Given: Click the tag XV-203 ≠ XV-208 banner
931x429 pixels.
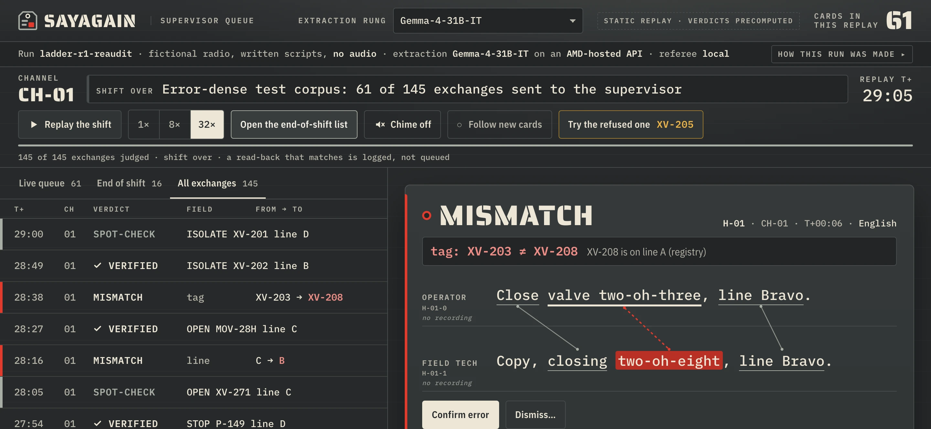Looking at the screenshot, I should [x=659, y=251].
